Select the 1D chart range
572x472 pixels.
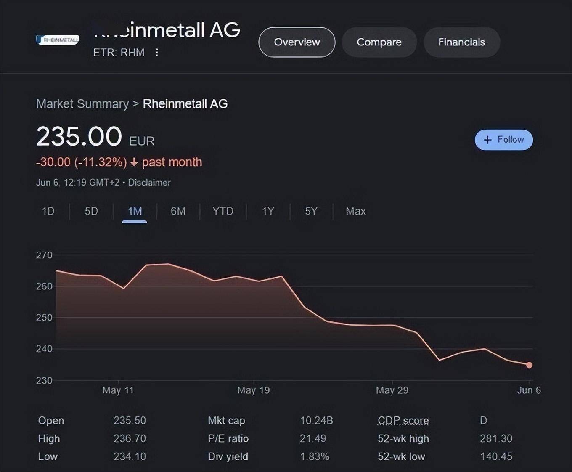tap(48, 211)
